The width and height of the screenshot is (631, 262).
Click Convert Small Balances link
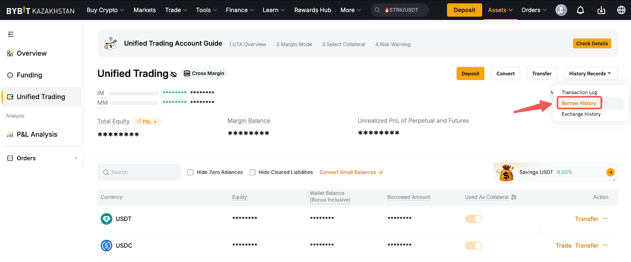pos(351,172)
